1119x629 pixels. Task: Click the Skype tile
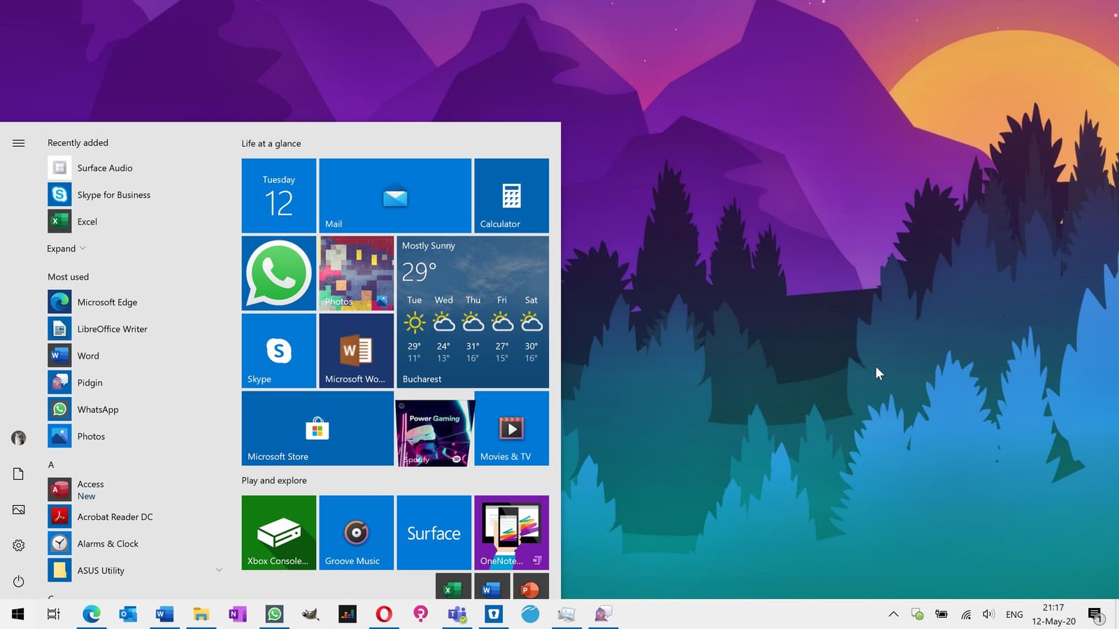coord(278,351)
